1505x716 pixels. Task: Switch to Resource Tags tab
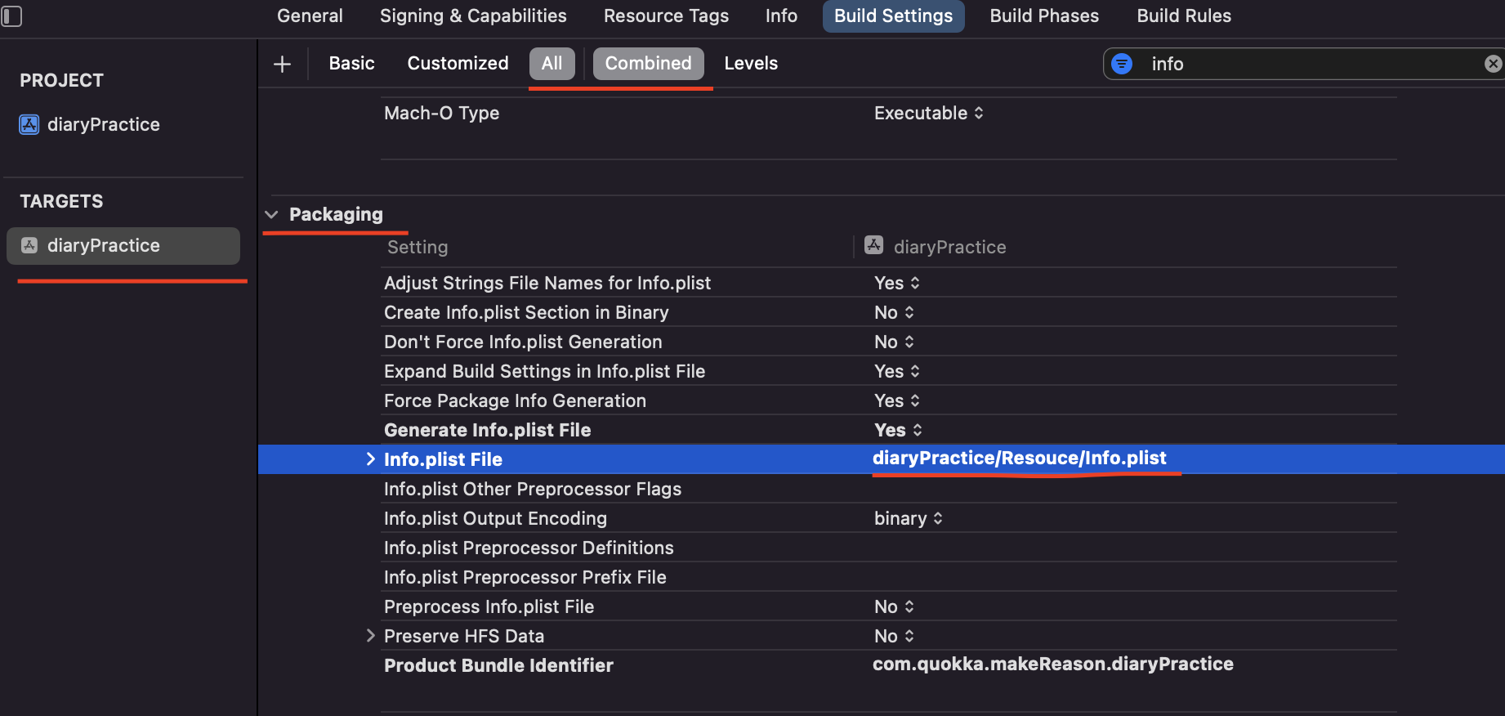point(666,16)
